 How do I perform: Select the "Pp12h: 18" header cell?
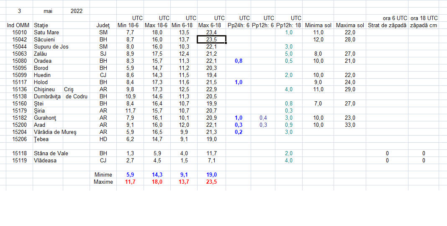click(289, 26)
